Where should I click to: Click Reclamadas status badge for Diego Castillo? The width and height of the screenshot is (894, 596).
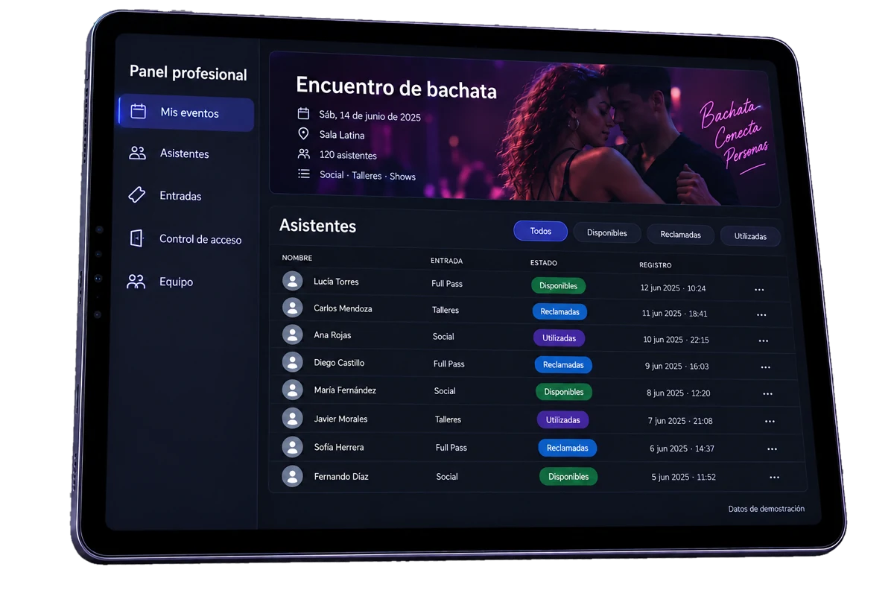click(563, 364)
